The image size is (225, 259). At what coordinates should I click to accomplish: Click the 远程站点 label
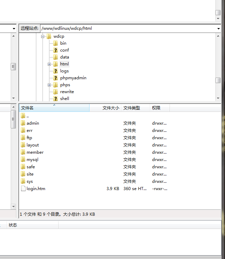pos(29,28)
